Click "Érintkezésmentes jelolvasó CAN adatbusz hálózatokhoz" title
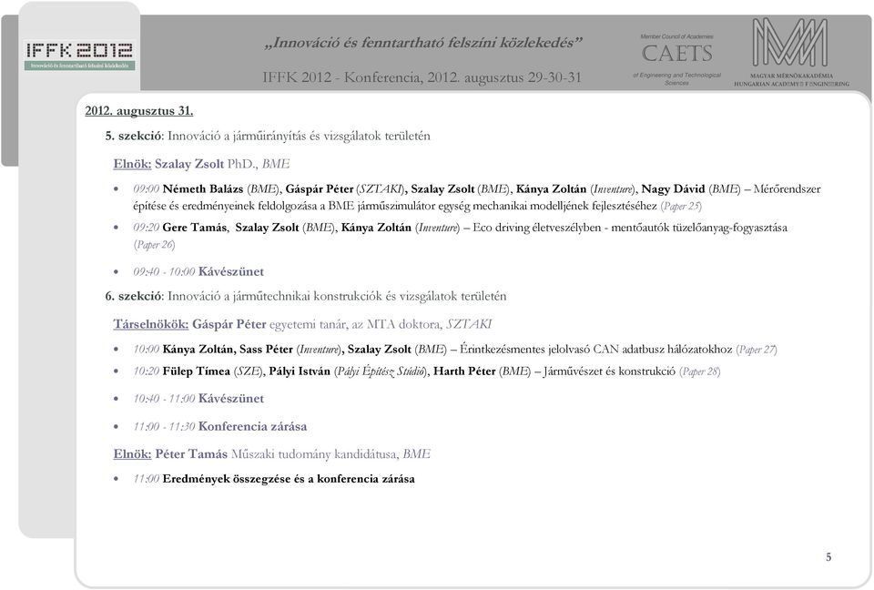Image resolution: width=874 pixels, height=590 pixels. (595, 350)
